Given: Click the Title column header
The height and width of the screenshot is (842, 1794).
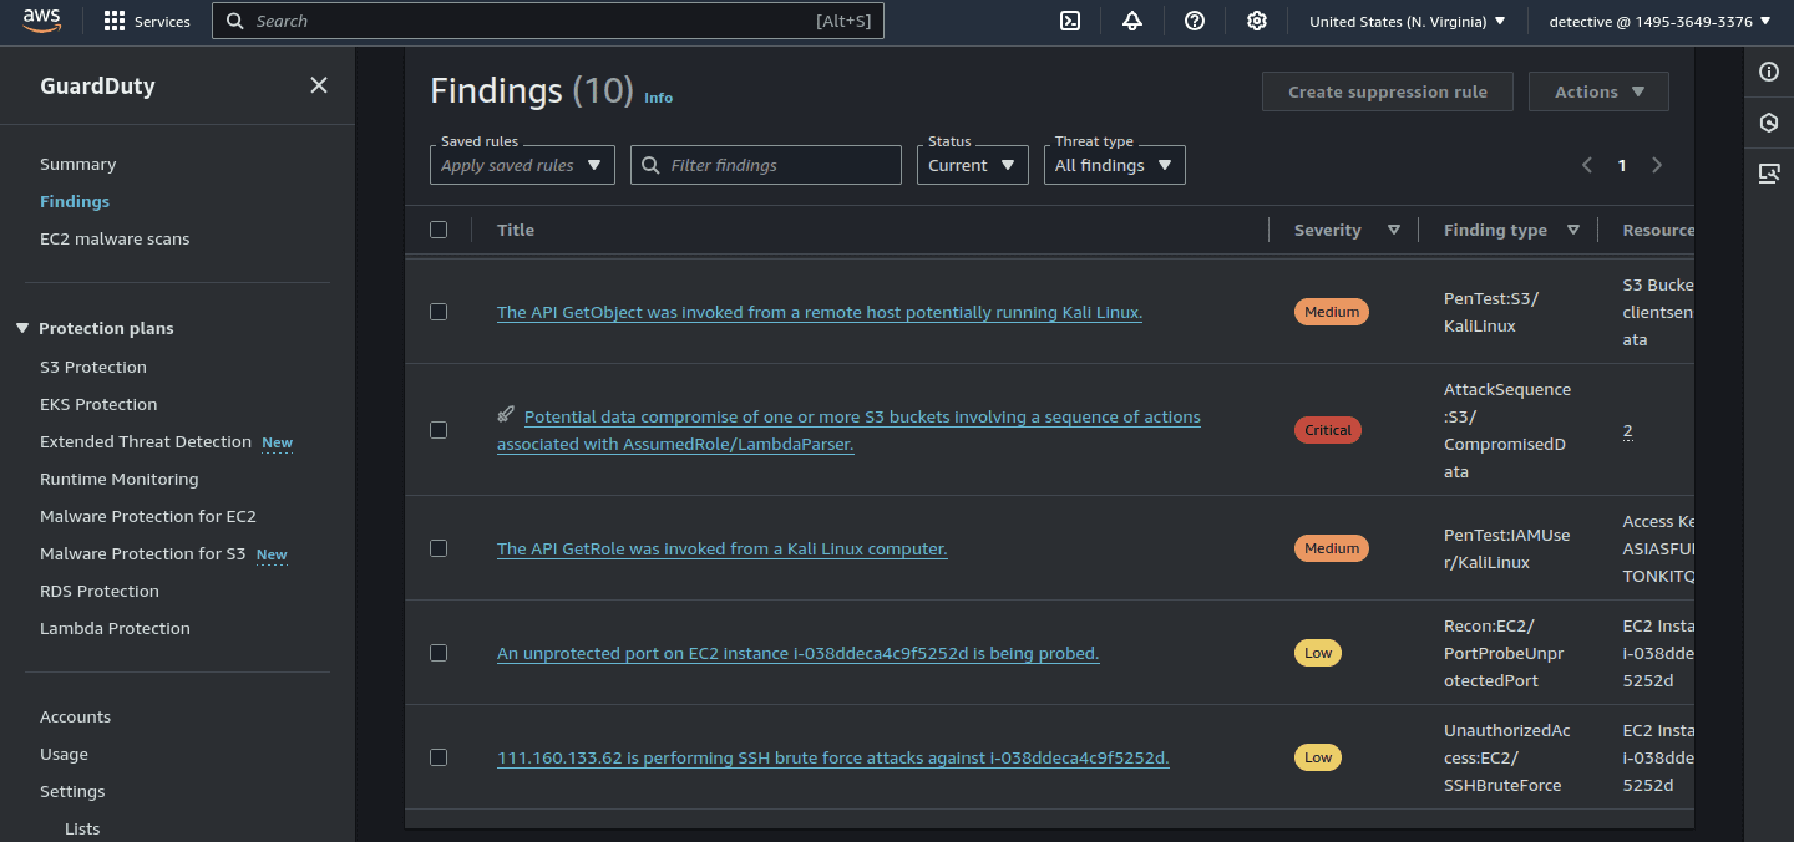Looking at the screenshot, I should click(515, 230).
